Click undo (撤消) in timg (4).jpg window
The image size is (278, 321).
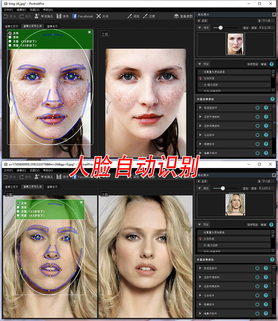tap(10, 16)
